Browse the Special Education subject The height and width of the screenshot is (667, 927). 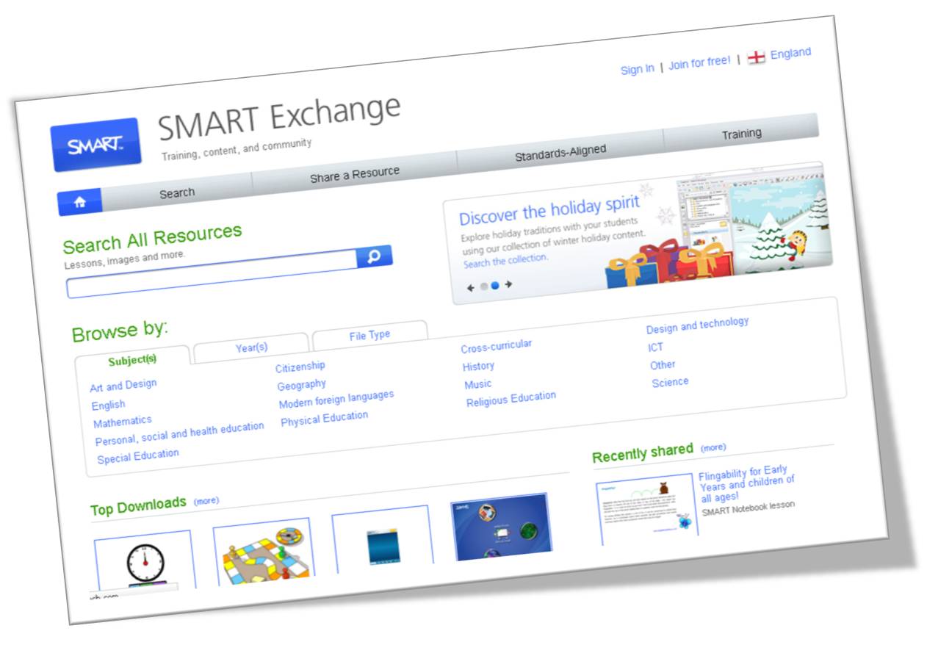tap(138, 456)
